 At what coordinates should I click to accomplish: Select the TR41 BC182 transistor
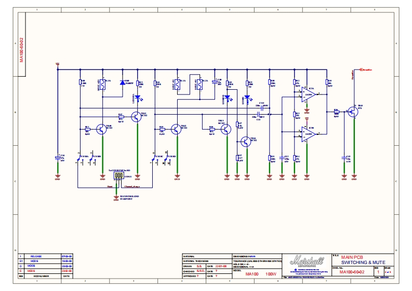coord(137,117)
